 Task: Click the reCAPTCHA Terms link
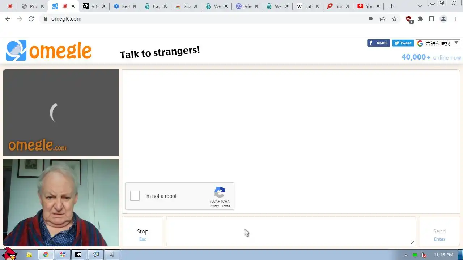[x=226, y=206]
